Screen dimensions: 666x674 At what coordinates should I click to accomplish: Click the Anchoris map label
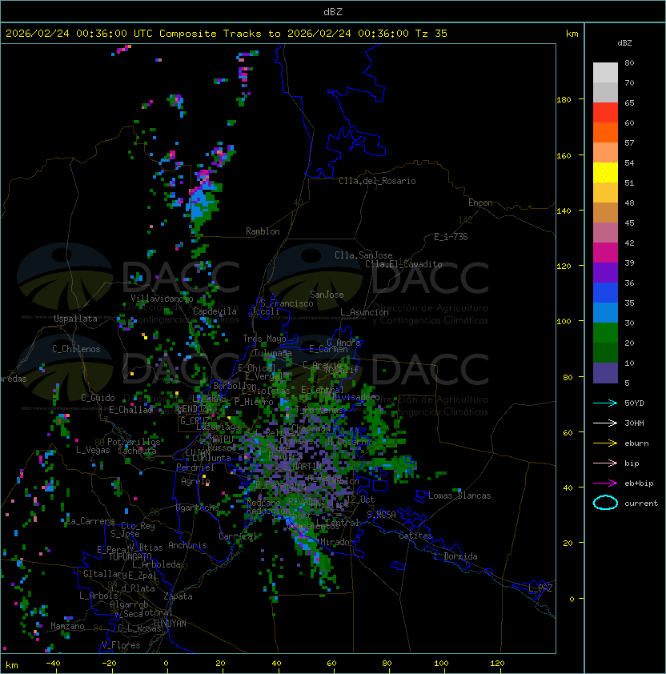click(x=187, y=545)
